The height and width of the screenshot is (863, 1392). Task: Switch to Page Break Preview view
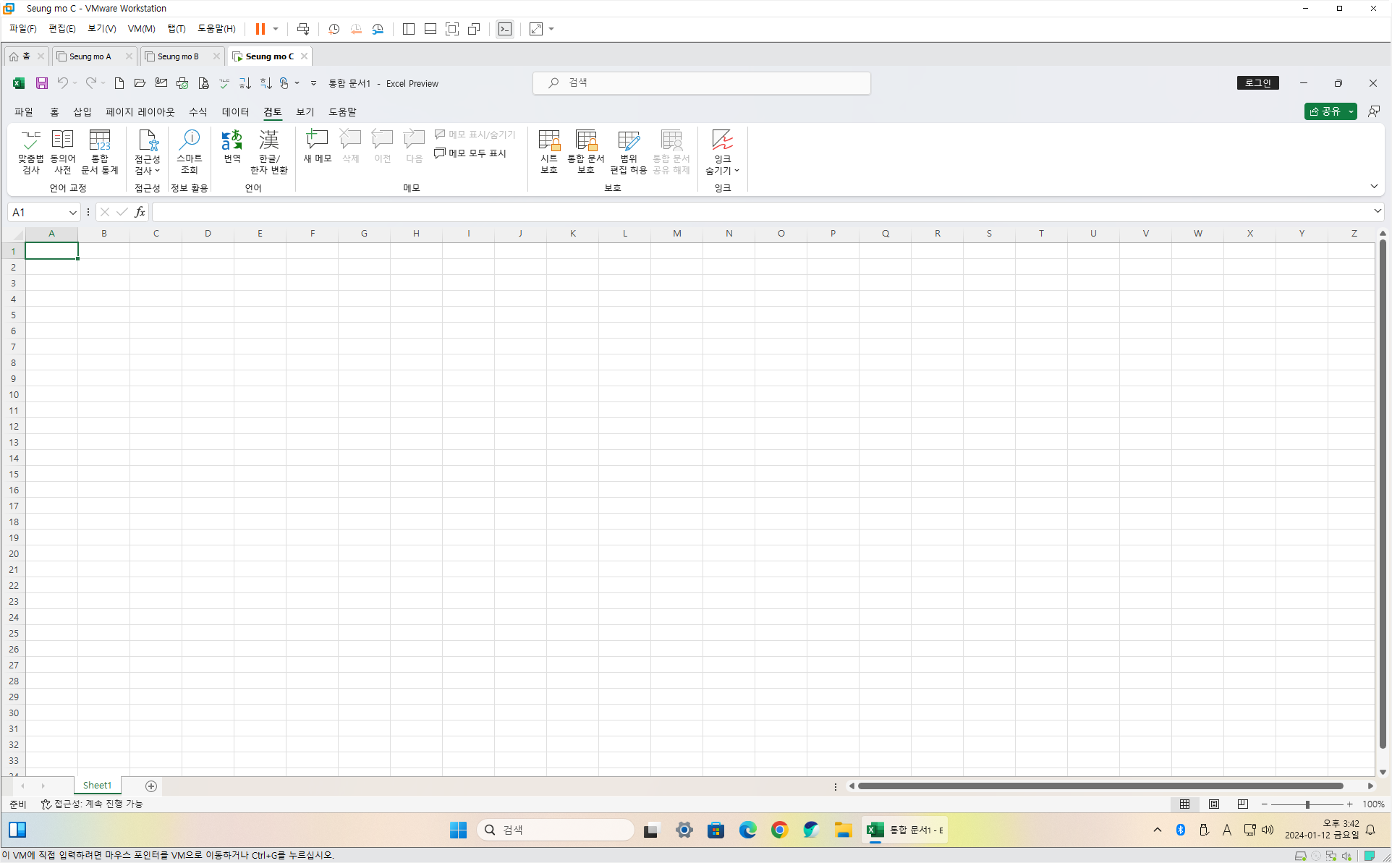coord(1242,804)
